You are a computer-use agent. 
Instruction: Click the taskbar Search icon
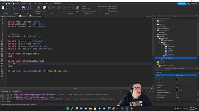click(72, 109)
